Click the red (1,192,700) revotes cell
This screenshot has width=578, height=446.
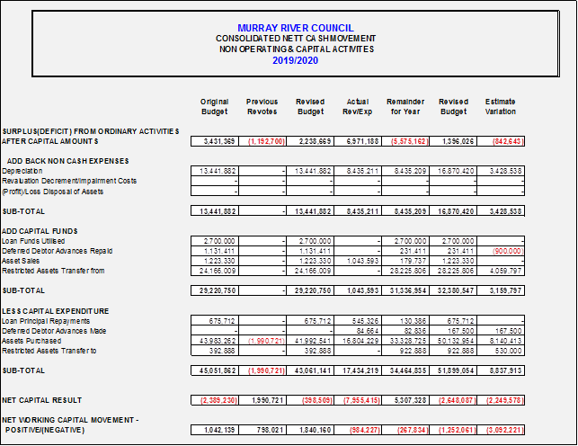(262, 141)
